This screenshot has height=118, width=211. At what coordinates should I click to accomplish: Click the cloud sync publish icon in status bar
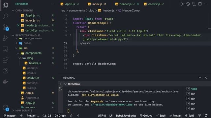pyautogui.click(x=22, y=116)
